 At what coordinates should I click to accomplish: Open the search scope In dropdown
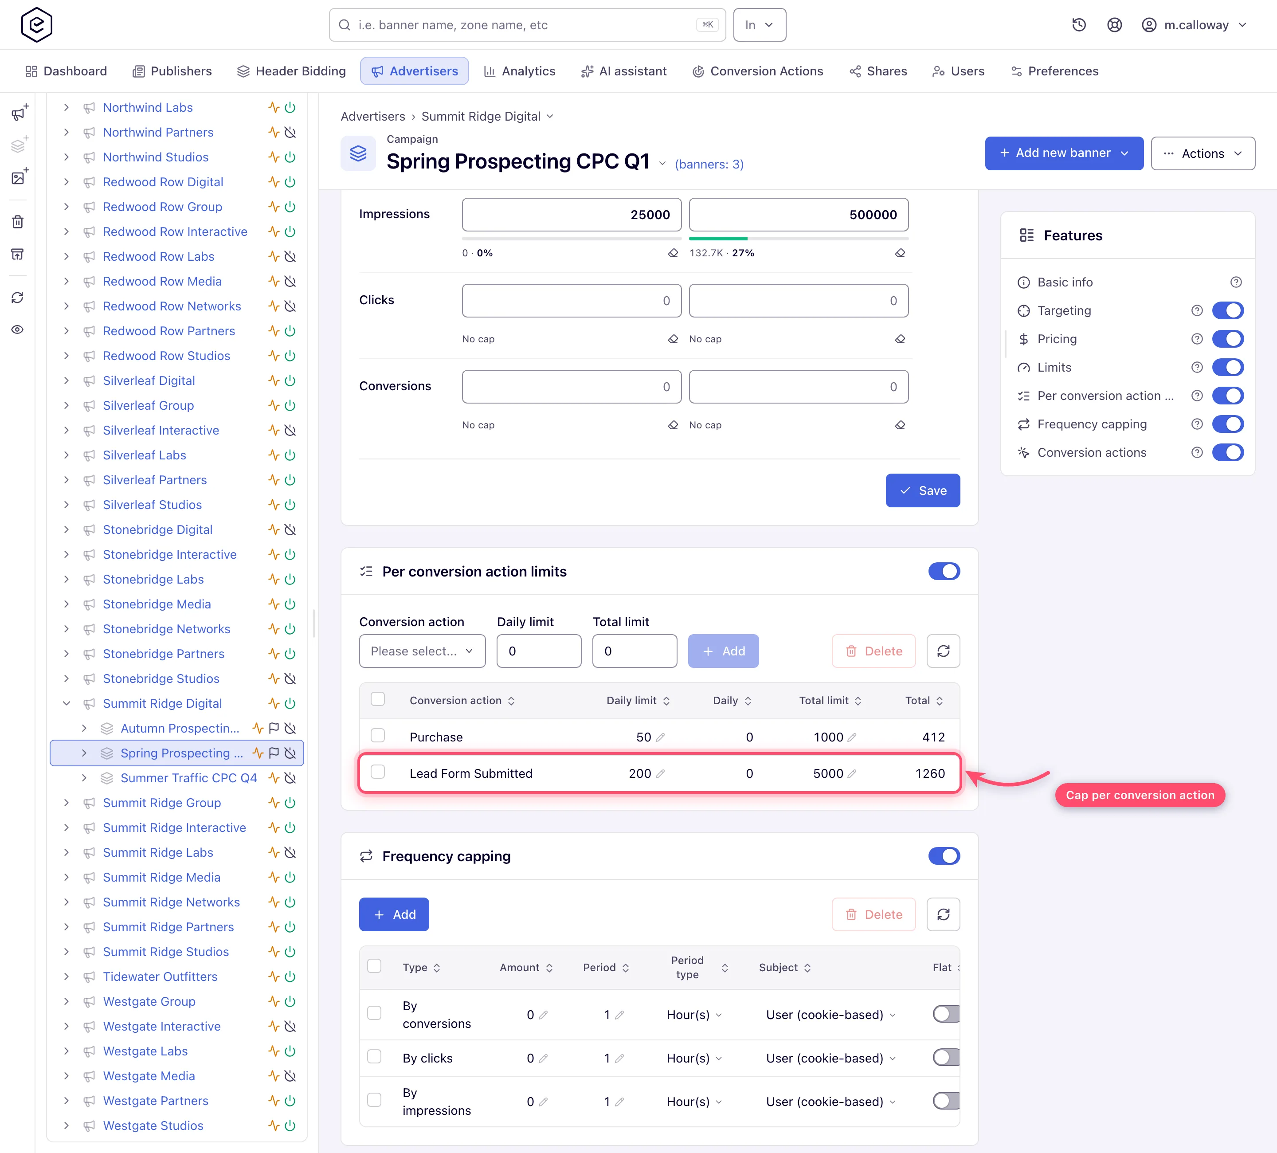pos(760,25)
